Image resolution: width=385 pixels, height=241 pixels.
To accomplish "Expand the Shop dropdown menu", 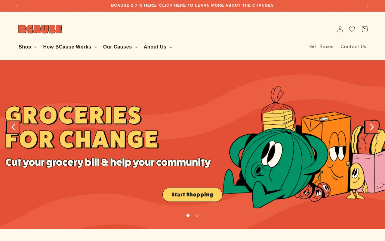I will tap(28, 47).
